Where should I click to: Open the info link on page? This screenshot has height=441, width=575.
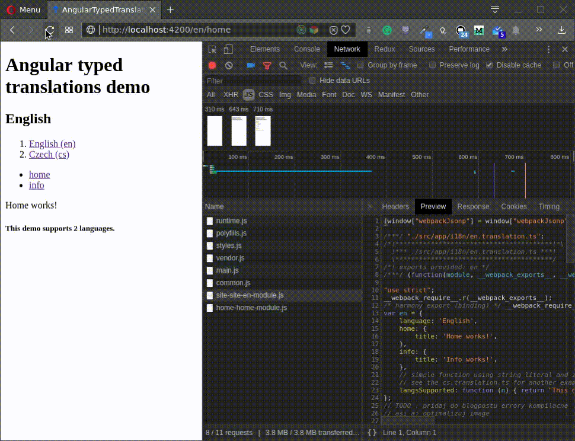(x=37, y=185)
